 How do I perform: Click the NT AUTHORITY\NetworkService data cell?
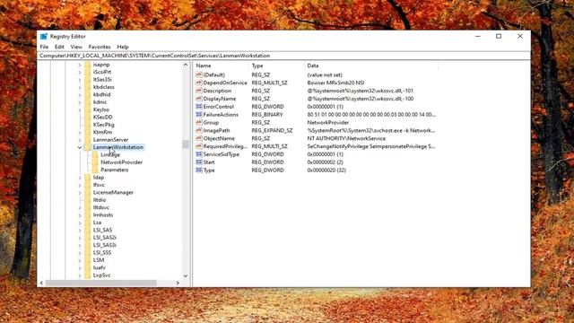pyautogui.click(x=346, y=138)
